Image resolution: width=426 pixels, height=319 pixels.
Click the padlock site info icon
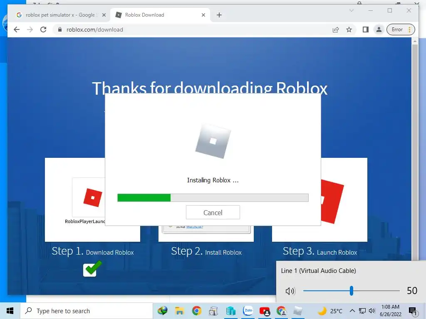click(60, 29)
